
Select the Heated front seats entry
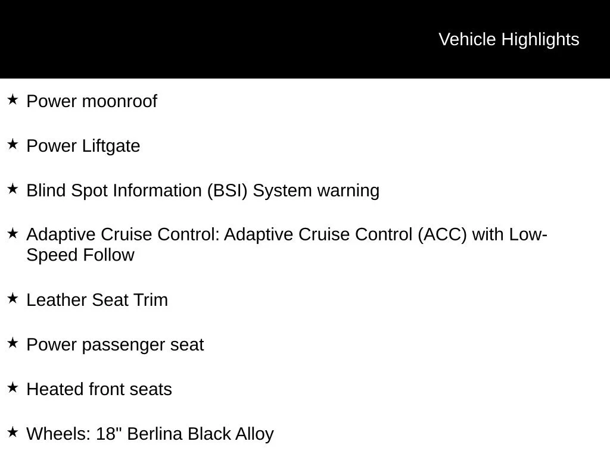tap(99, 389)
